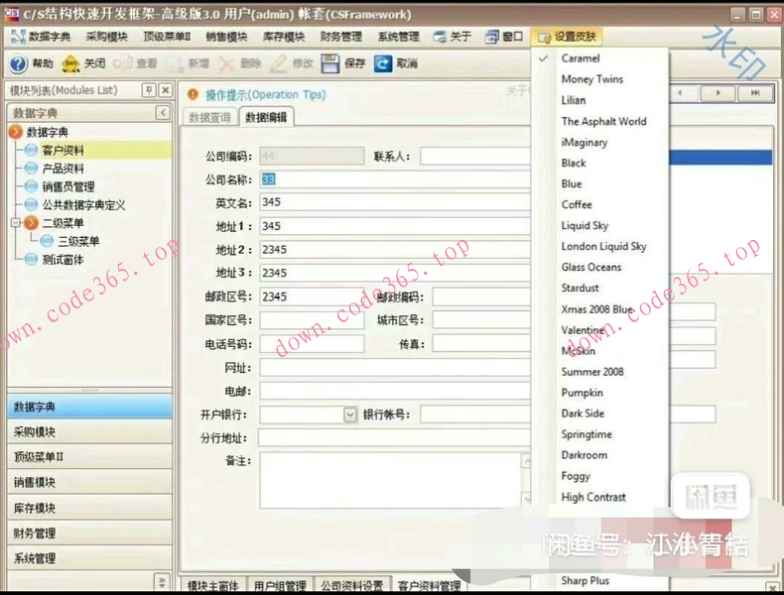Select 公共数据字典定义 in the module tree
This screenshot has height=595, width=784.
coord(83,205)
